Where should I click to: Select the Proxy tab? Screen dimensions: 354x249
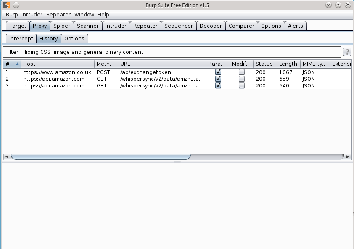point(40,26)
